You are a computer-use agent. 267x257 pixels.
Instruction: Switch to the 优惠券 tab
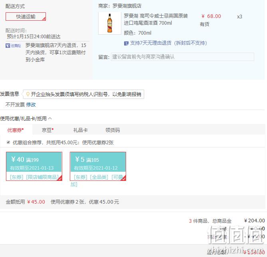pos(16,130)
